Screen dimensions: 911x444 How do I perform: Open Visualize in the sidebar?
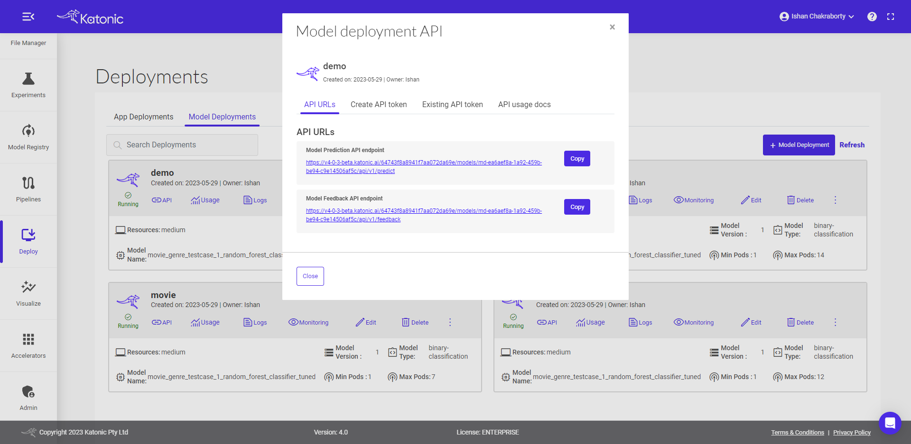tap(28, 294)
